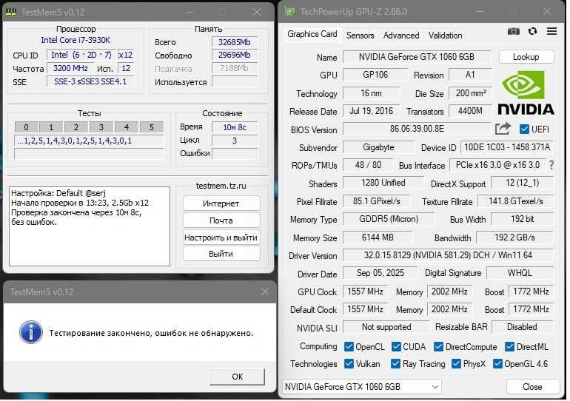Click Shaders value 1280 Unified
This screenshot has height=401, width=570.
pyautogui.click(x=383, y=183)
